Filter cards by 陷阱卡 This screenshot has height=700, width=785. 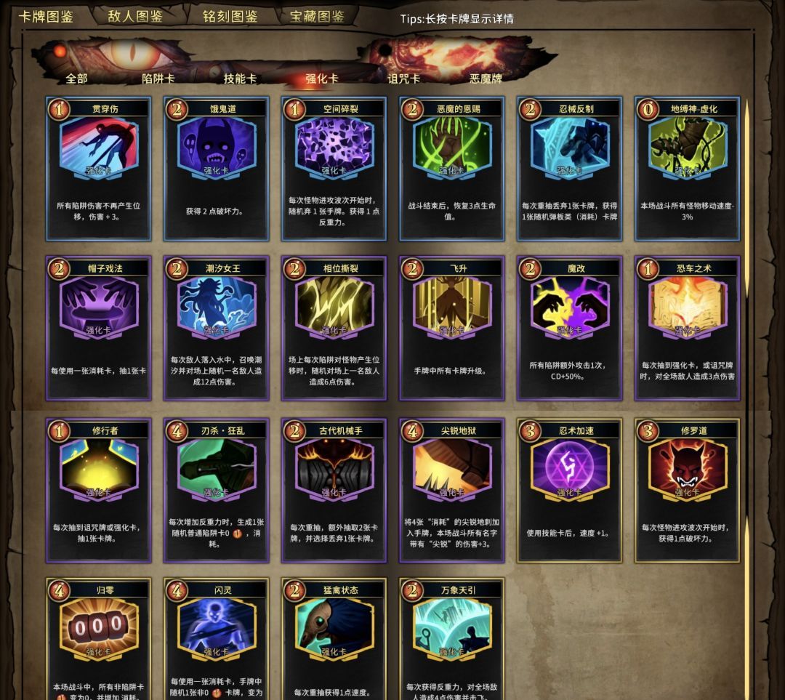click(158, 79)
